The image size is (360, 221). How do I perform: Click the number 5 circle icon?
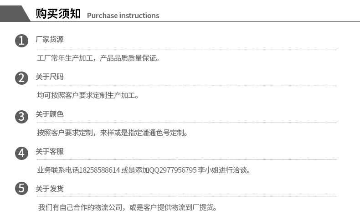(21, 188)
